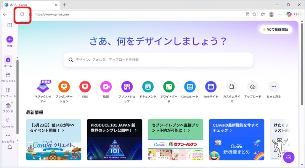Select the プリントショップ icon
This screenshot has width=305, height=168.
[x=127, y=87]
